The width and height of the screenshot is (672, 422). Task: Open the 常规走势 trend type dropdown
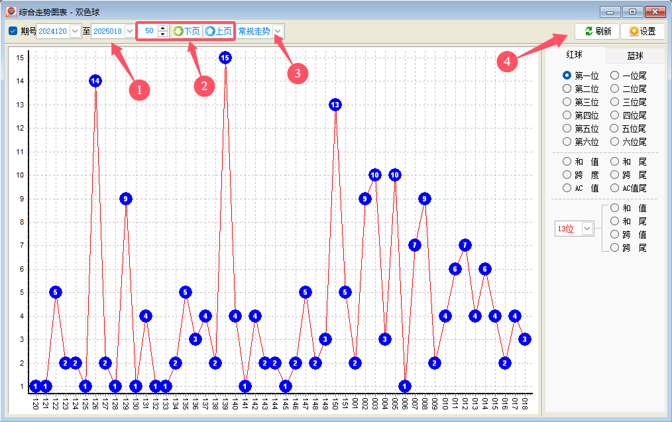tap(278, 31)
